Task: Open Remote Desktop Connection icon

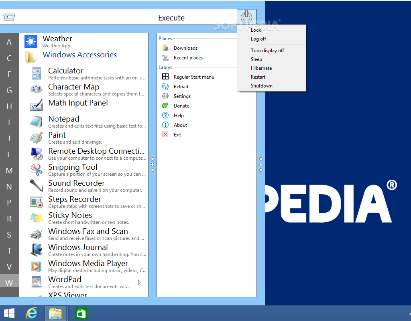Action: pos(36,154)
